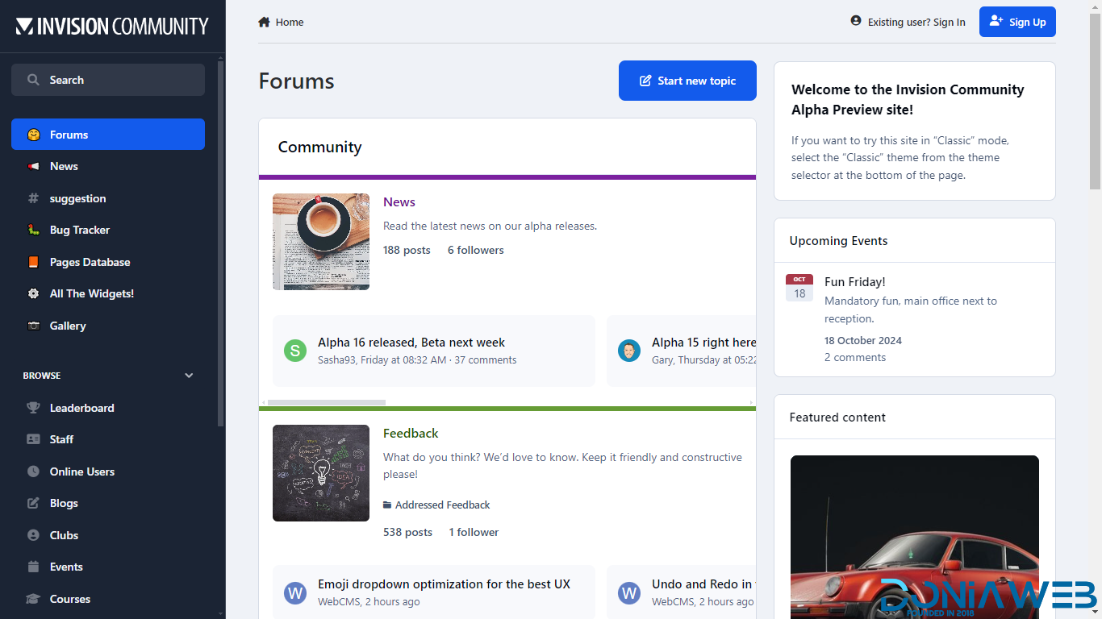The height and width of the screenshot is (619, 1102).
Task: Click the Start new topic button
Action: coord(687,81)
